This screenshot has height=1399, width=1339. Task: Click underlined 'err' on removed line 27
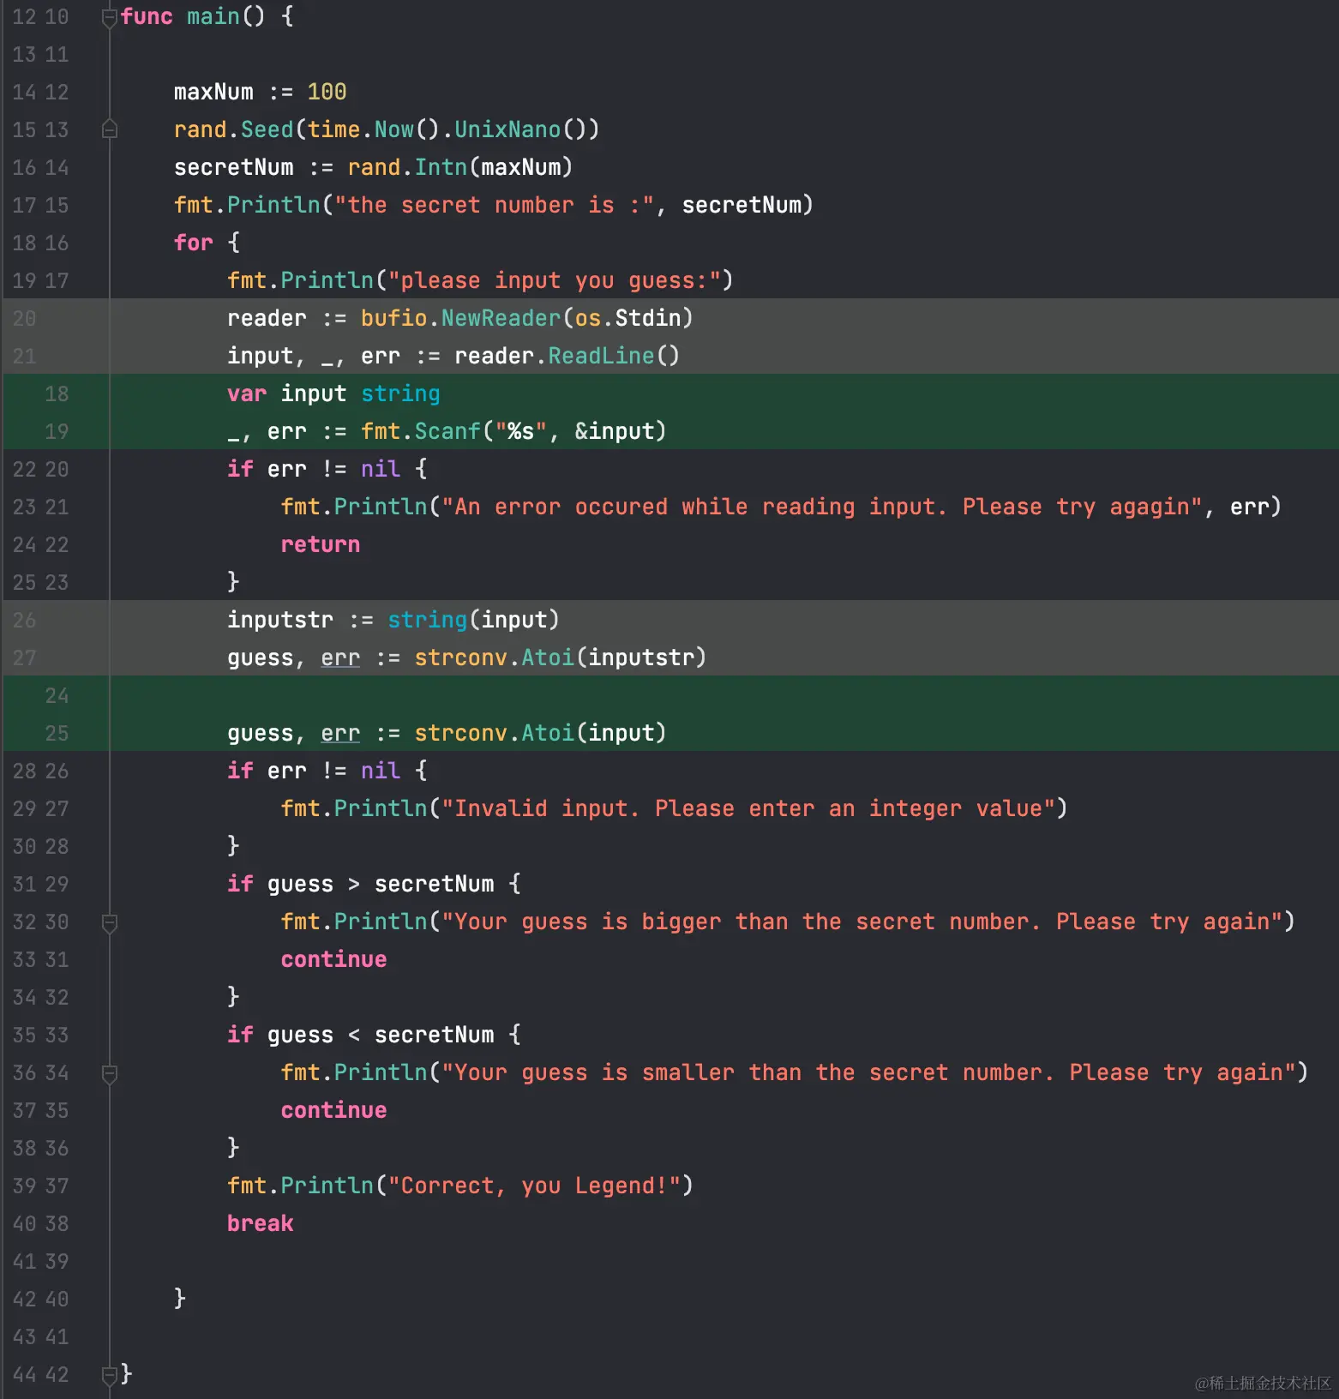click(340, 657)
